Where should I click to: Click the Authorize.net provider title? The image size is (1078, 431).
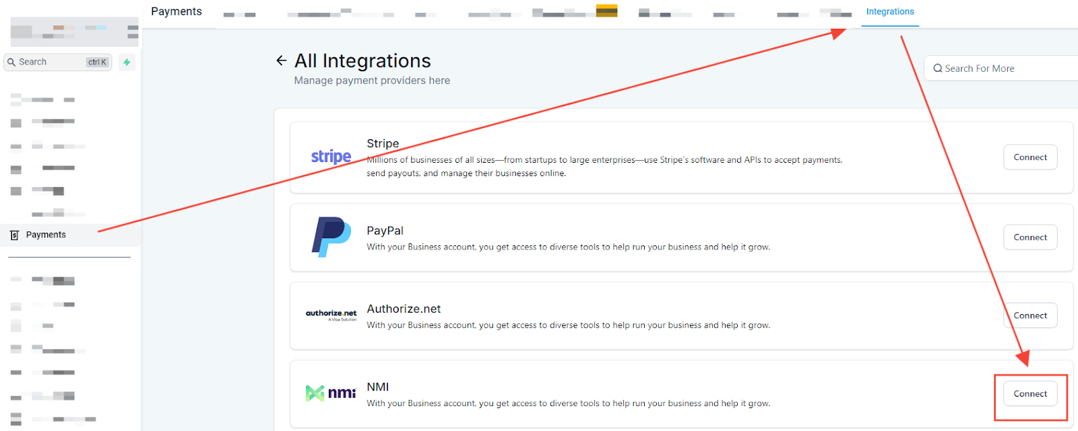404,309
